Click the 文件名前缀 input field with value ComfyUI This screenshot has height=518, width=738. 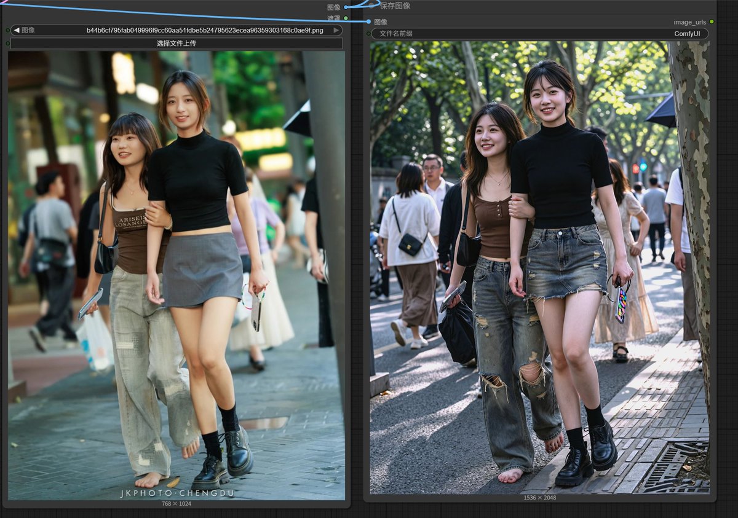tap(539, 33)
